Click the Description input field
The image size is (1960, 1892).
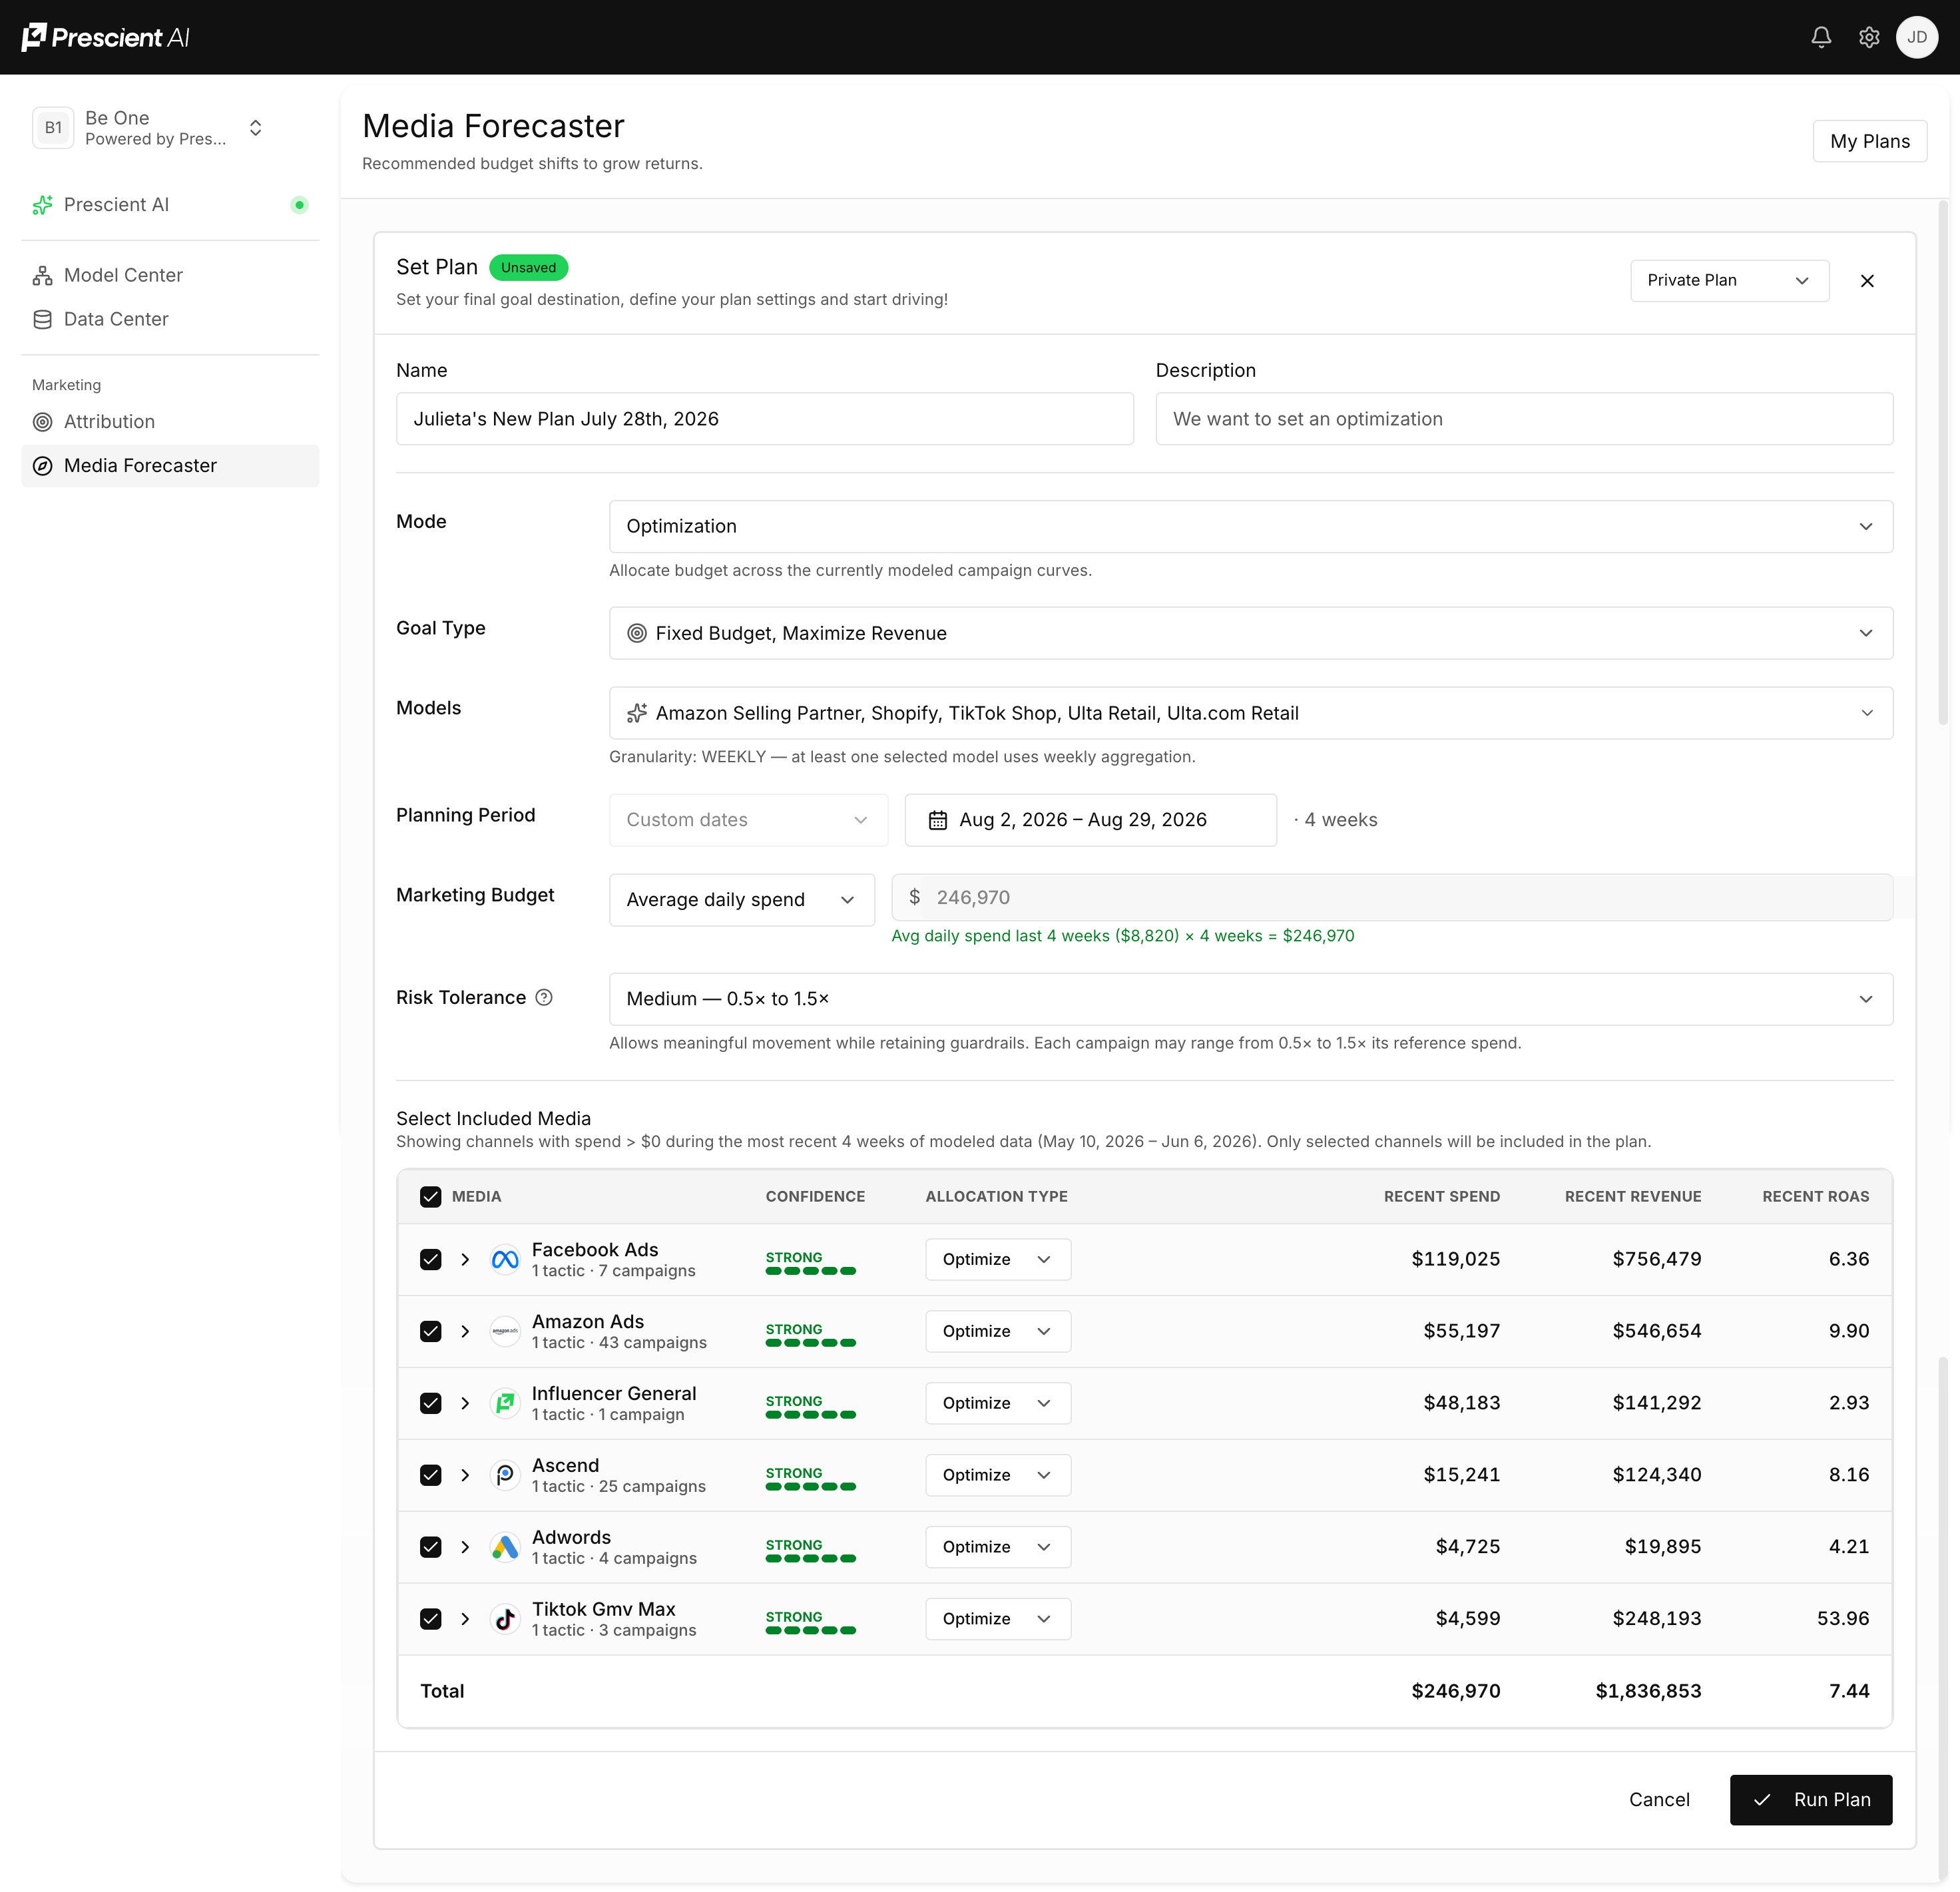tap(1524, 419)
